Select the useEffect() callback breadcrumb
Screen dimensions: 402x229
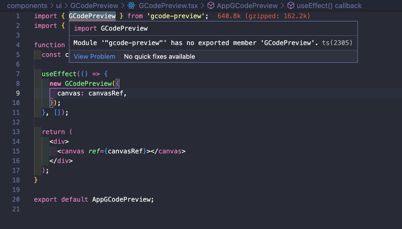[329, 6]
